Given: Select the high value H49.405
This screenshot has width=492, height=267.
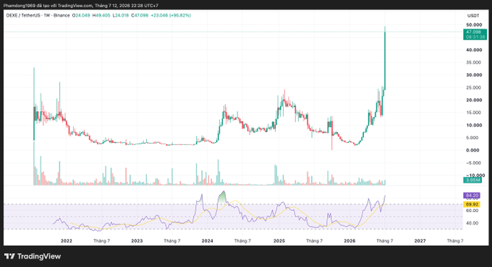Looking at the screenshot, I should click(x=101, y=15).
